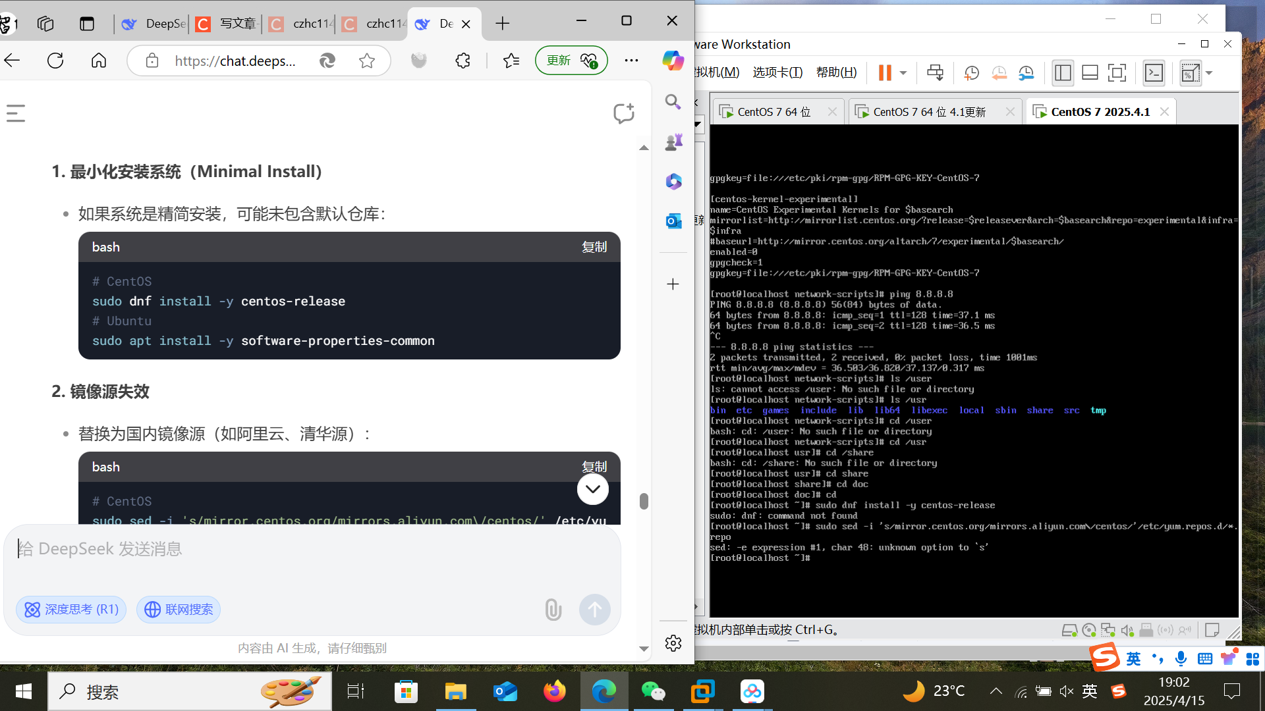Open the 选项卡(T) menu

point(777,72)
